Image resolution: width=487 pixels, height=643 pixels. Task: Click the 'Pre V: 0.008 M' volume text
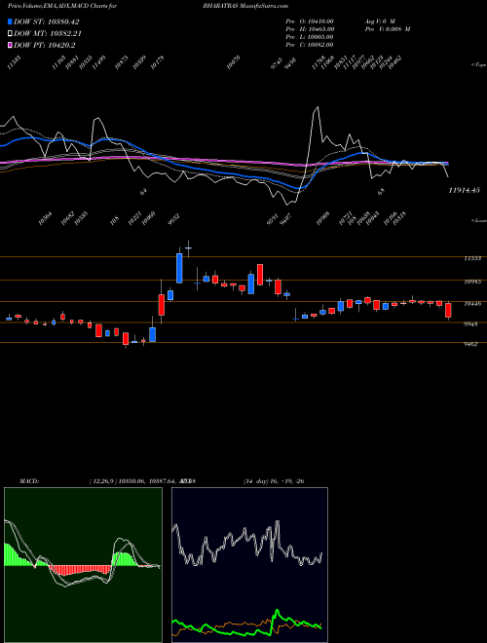(x=388, y=29)
